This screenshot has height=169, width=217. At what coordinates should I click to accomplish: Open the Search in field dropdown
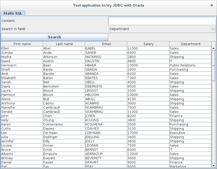click(162, 29)
